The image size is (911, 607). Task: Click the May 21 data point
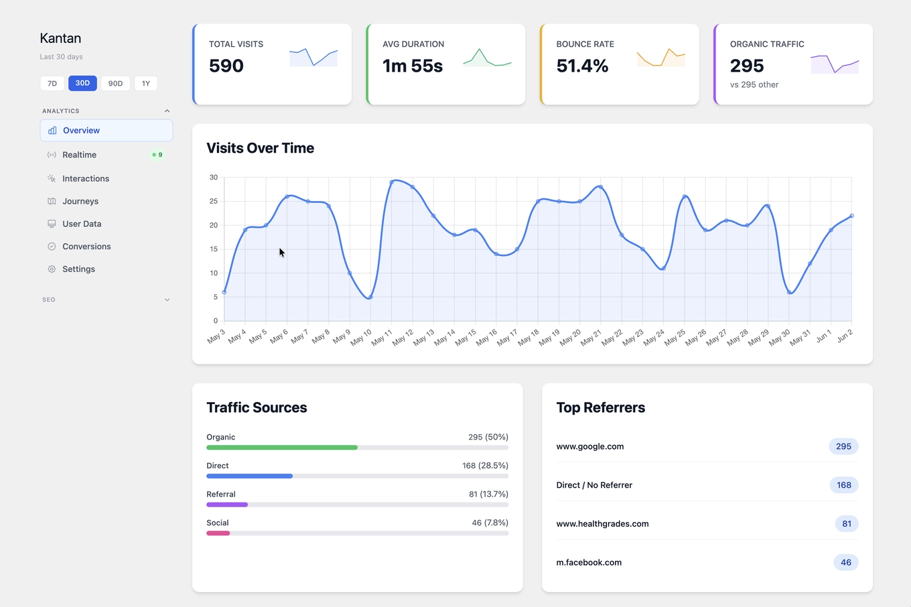point(601,187)
